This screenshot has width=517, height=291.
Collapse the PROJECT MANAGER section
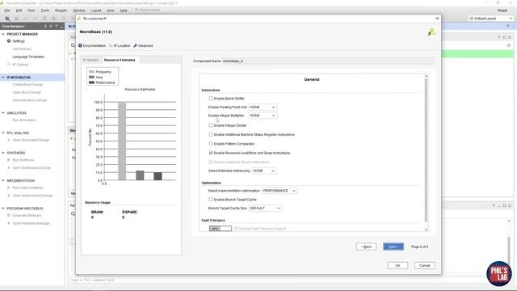pyautogui.click(x=3, y=34)
